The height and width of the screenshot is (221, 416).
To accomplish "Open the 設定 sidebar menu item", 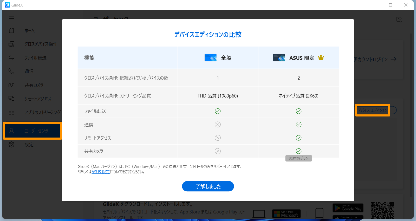I will pos(29,145).
